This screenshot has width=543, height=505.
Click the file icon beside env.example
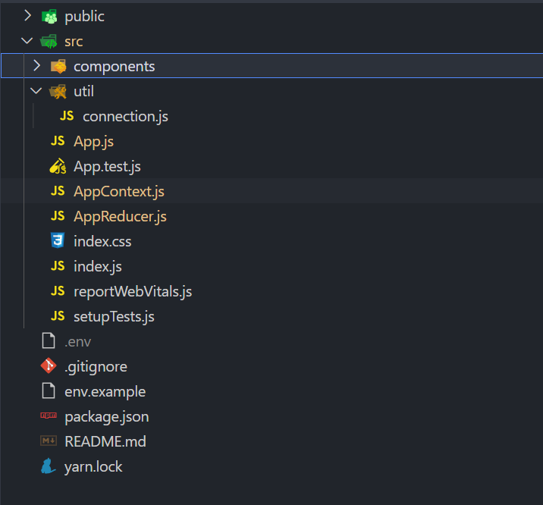(49, 391)
